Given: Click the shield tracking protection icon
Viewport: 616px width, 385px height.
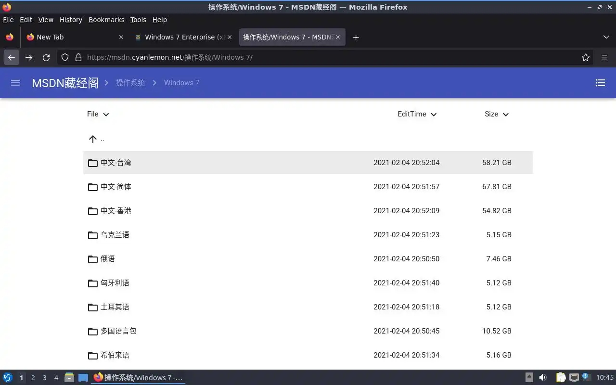Looking at the screenshot, I should tap(65, 57).
